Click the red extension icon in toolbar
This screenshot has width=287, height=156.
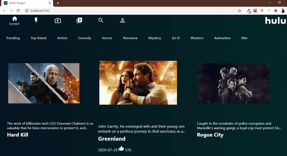(x=255, y=11)
